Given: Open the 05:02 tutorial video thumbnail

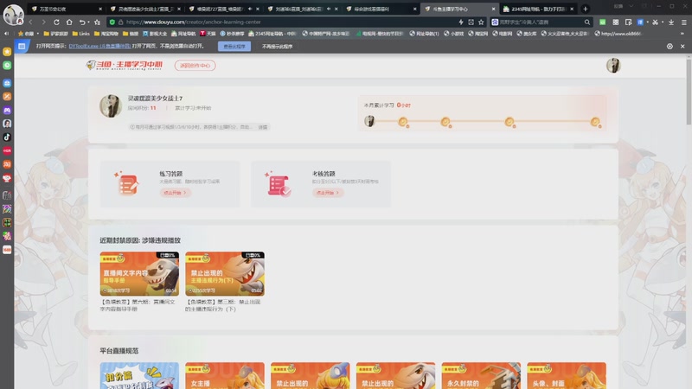Looking at the screenshot, I should (225, 273).
